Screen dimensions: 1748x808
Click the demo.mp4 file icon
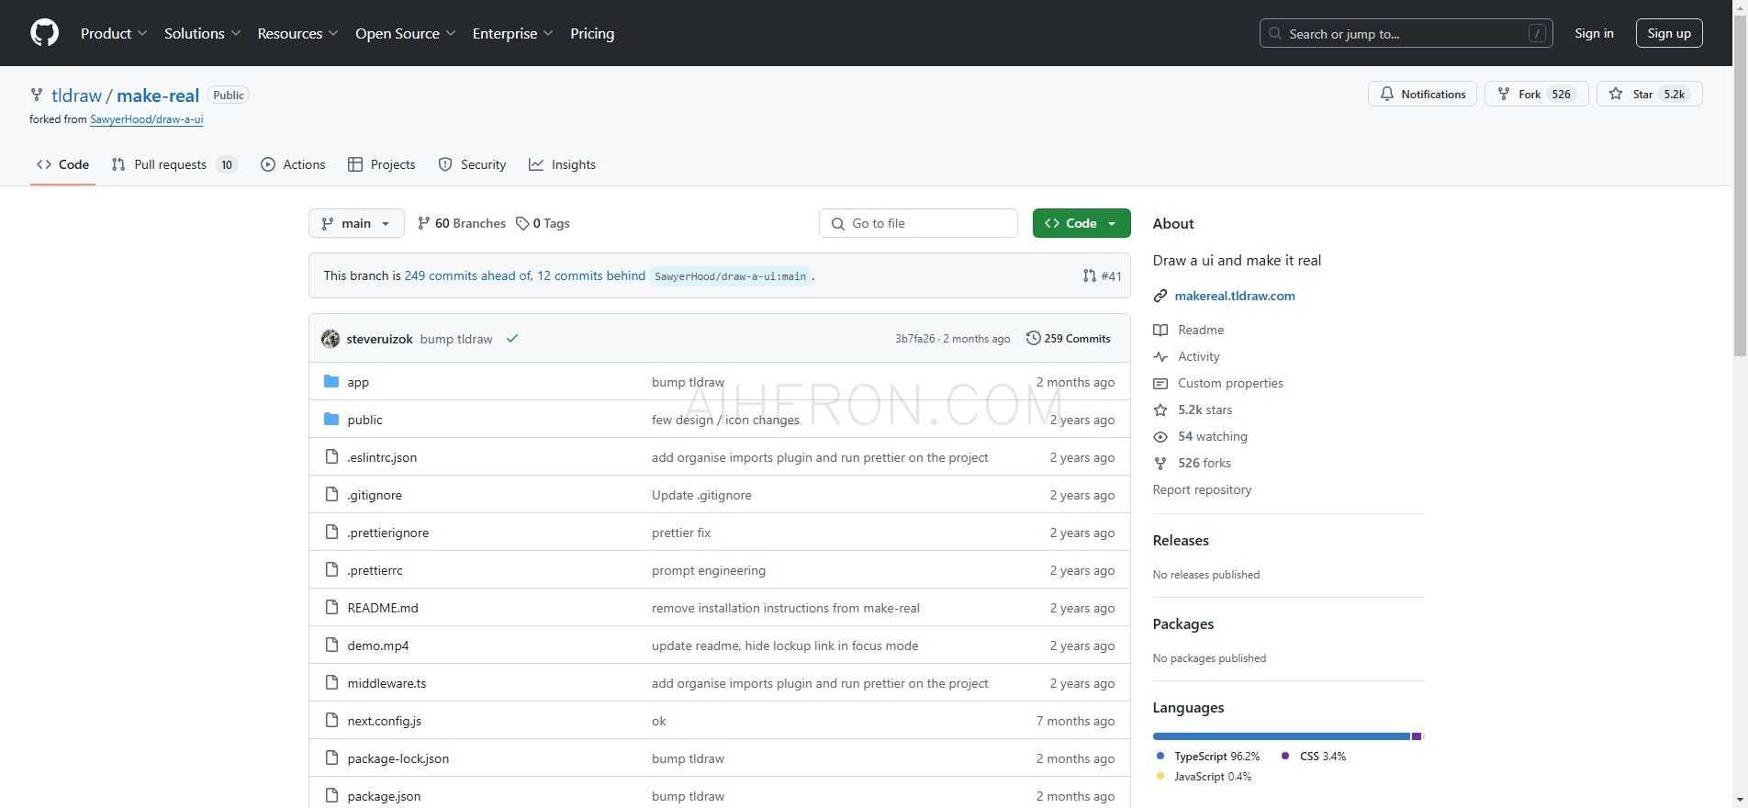(x=331, y=645)
